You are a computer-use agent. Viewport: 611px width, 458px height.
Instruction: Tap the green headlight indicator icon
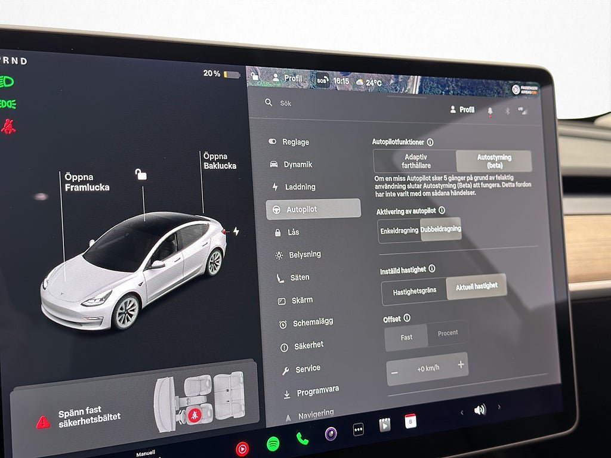pyautogui.click(x=7, y=82)
